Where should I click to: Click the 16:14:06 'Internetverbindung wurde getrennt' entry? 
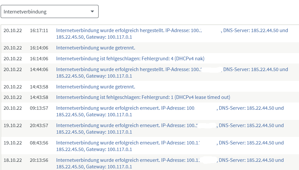96,48
